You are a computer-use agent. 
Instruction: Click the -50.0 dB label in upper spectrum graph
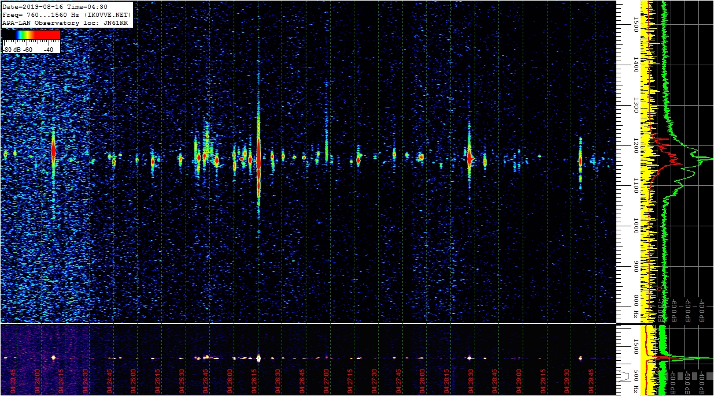688,309
